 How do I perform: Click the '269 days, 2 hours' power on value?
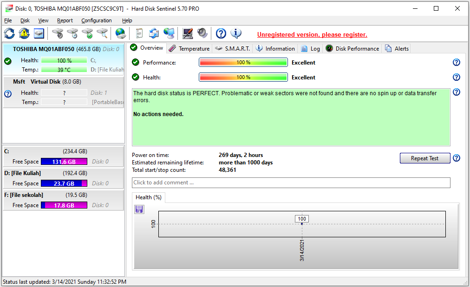241,155
